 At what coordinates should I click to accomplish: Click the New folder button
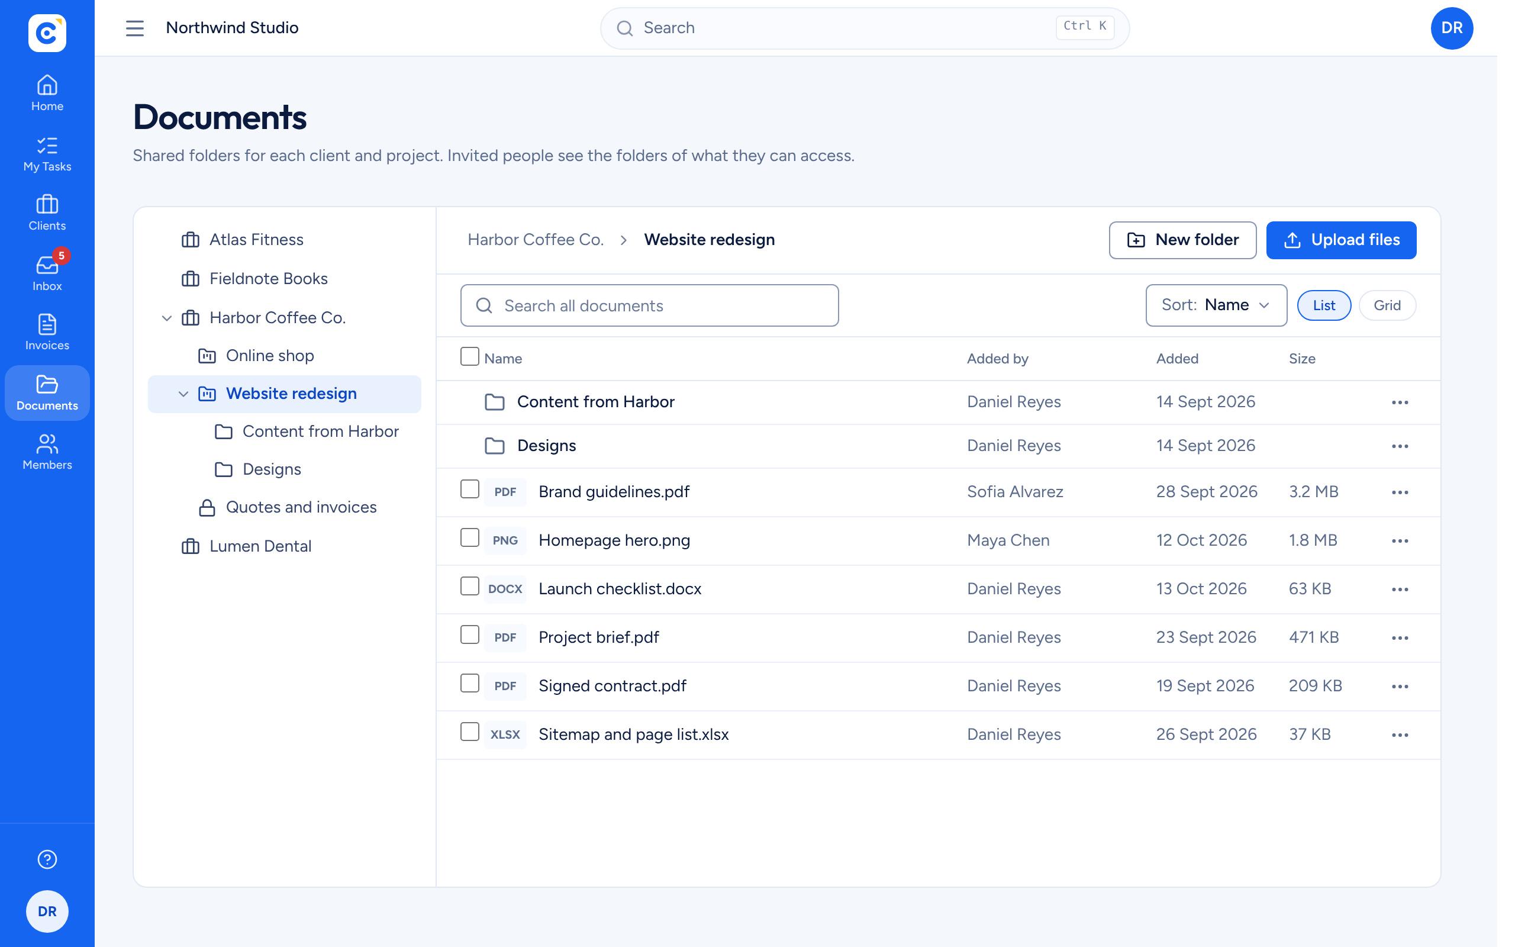click(1182, 240)
